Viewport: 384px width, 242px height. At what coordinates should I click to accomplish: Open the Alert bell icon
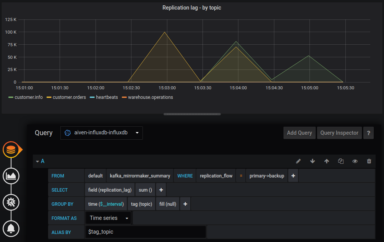[11, 228]
